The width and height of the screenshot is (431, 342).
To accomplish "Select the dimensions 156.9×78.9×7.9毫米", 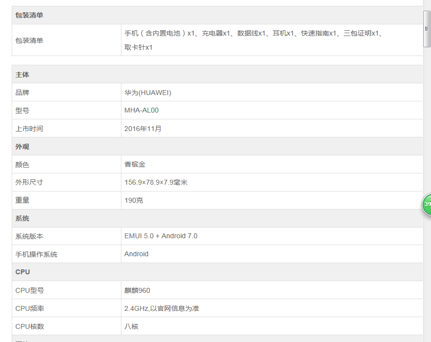I will (156, 182).
